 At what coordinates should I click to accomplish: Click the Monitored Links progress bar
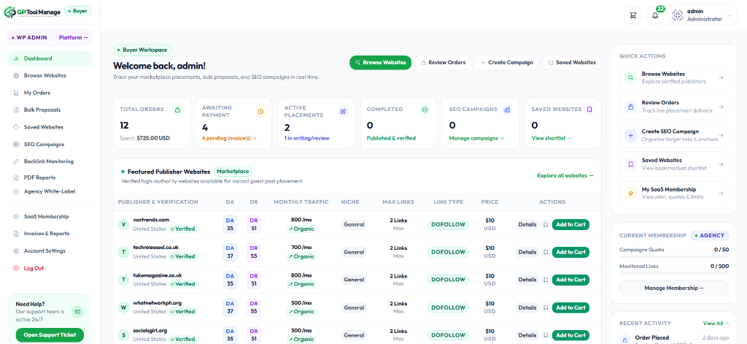[673, 273]
